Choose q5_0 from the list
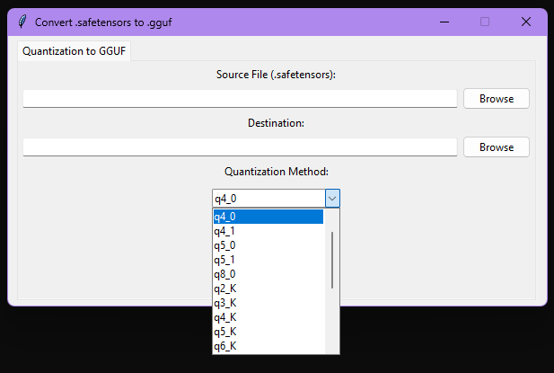554x373 pixels. [x=268, y=245]
